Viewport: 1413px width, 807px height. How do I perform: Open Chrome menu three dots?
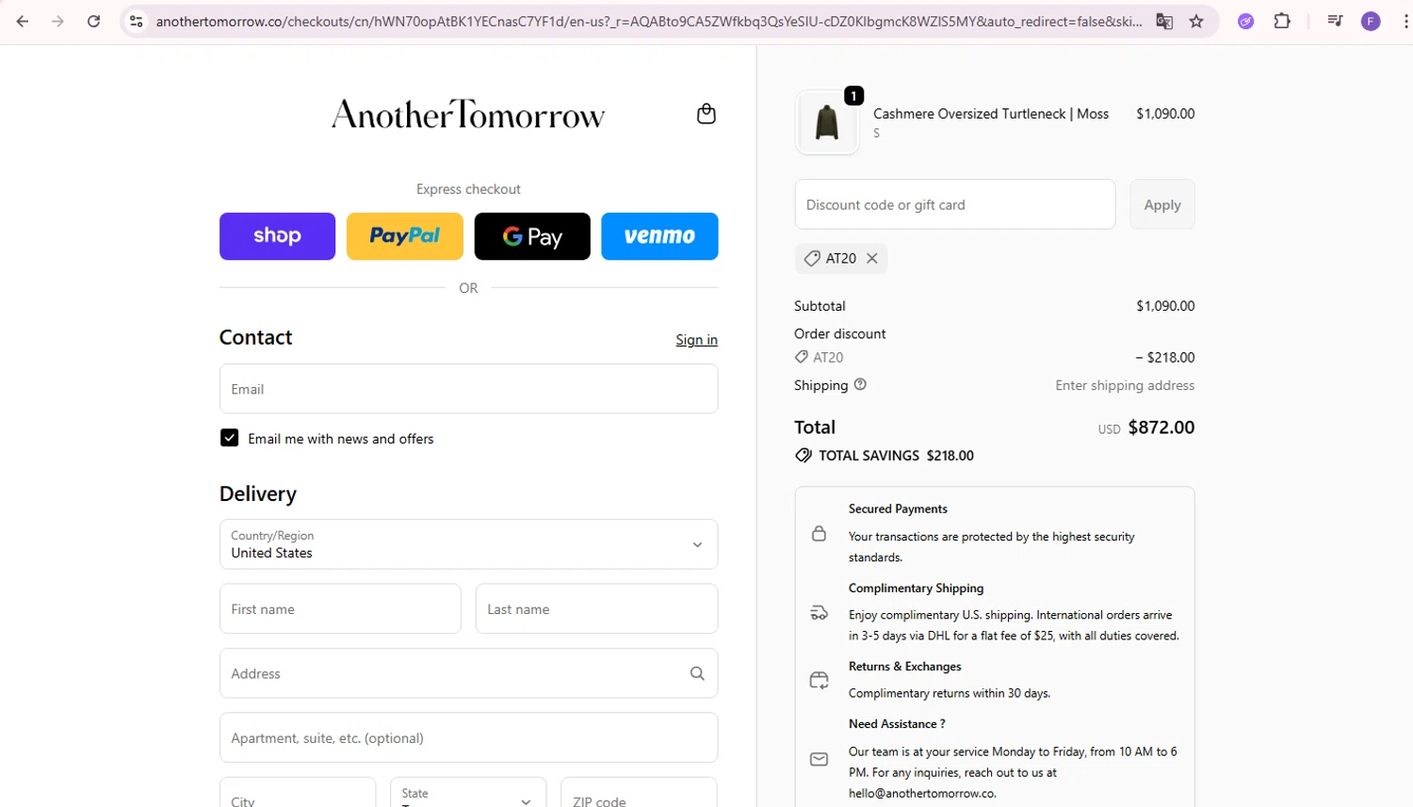(x=1405, y=21)
